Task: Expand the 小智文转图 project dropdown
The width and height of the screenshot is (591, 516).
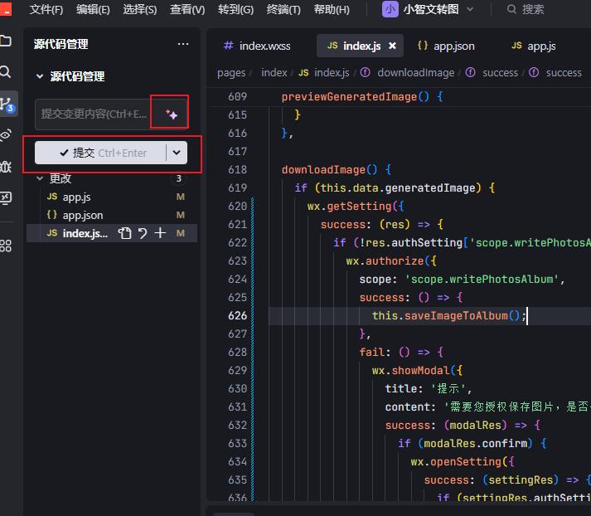Action: point(470,9)
